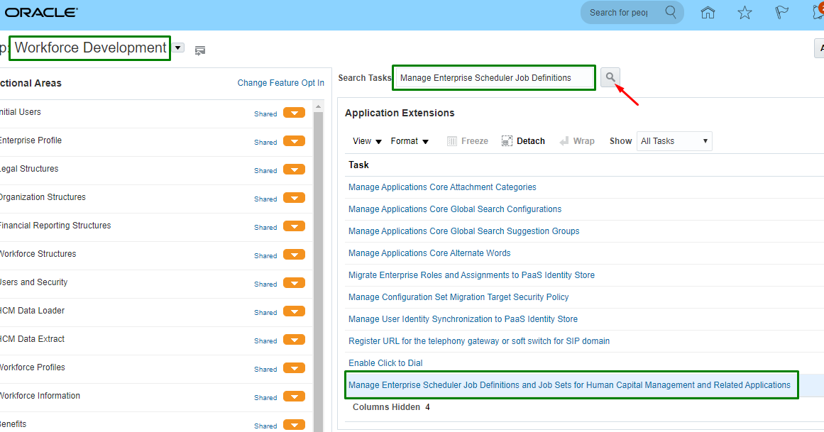Viewport: 824px width, 432px height.
Task: Click inside the Search Tasks input field
Action: coord(493,77)
